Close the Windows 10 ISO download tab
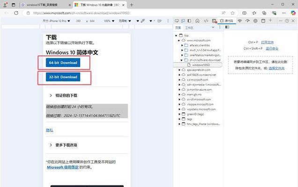The height and width of the screenshot is (187, 298). coord(123,5)
